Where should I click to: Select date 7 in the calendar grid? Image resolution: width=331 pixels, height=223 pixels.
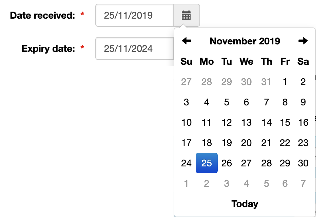click(266, 102)
